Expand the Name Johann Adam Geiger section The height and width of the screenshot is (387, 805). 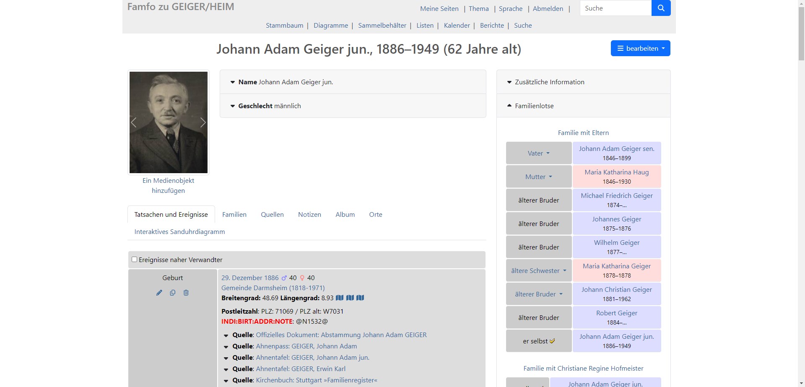pyautogui.click(x=233, y=82)
